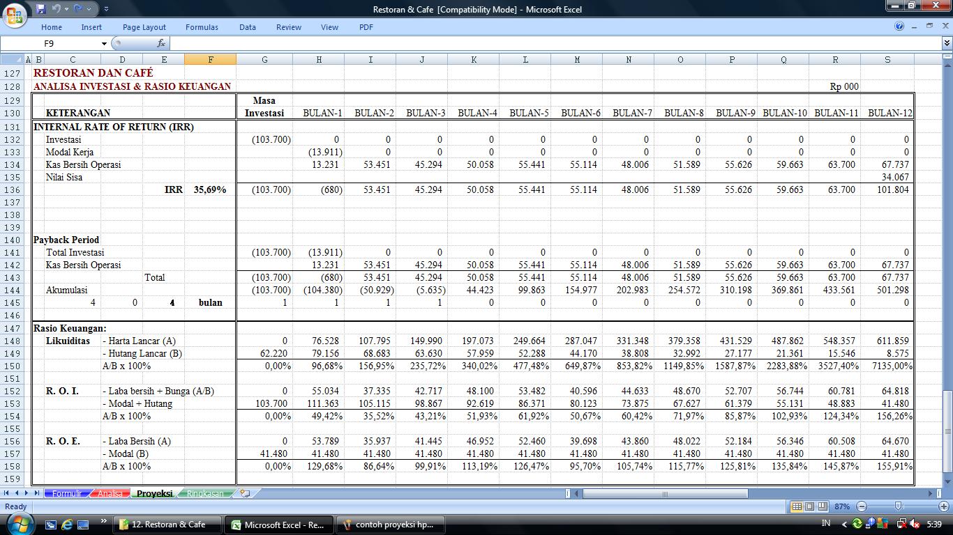Switch to Page Layout view in status bar
Image resolution: width=953 pixels, height=535 pixels.
pos(809,506)
